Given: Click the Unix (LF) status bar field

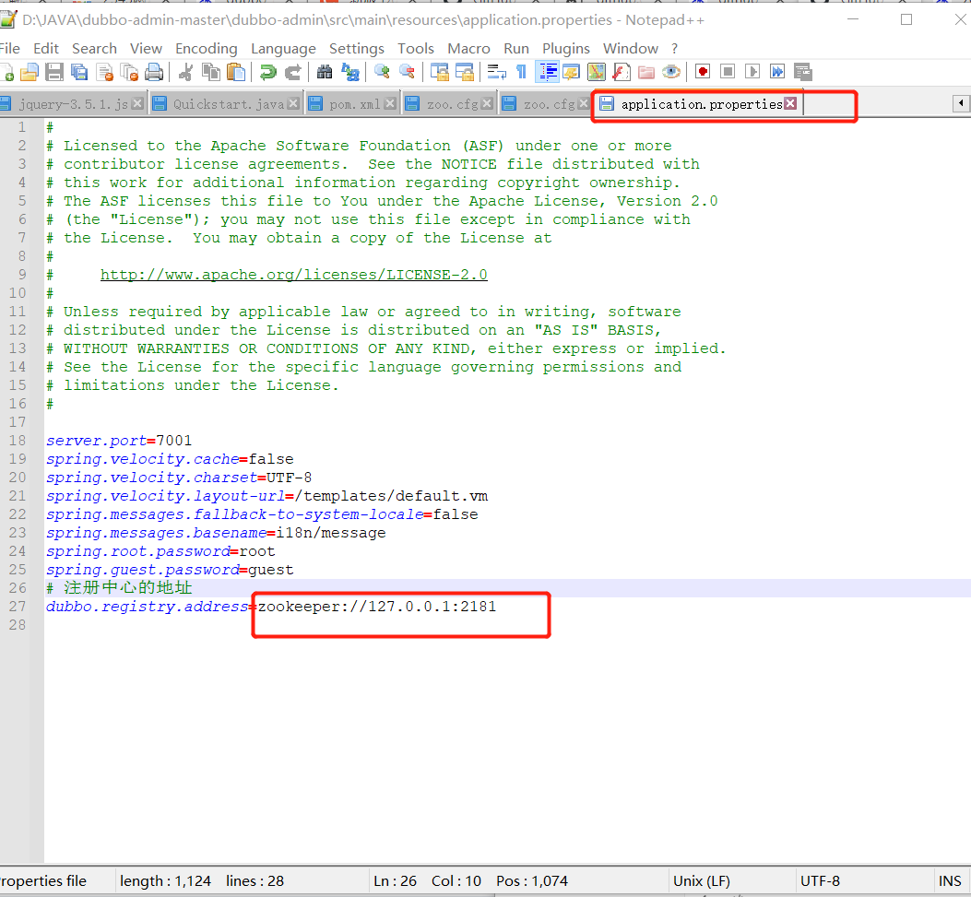Looking at the screenshot, I should (x=702, y=881).
